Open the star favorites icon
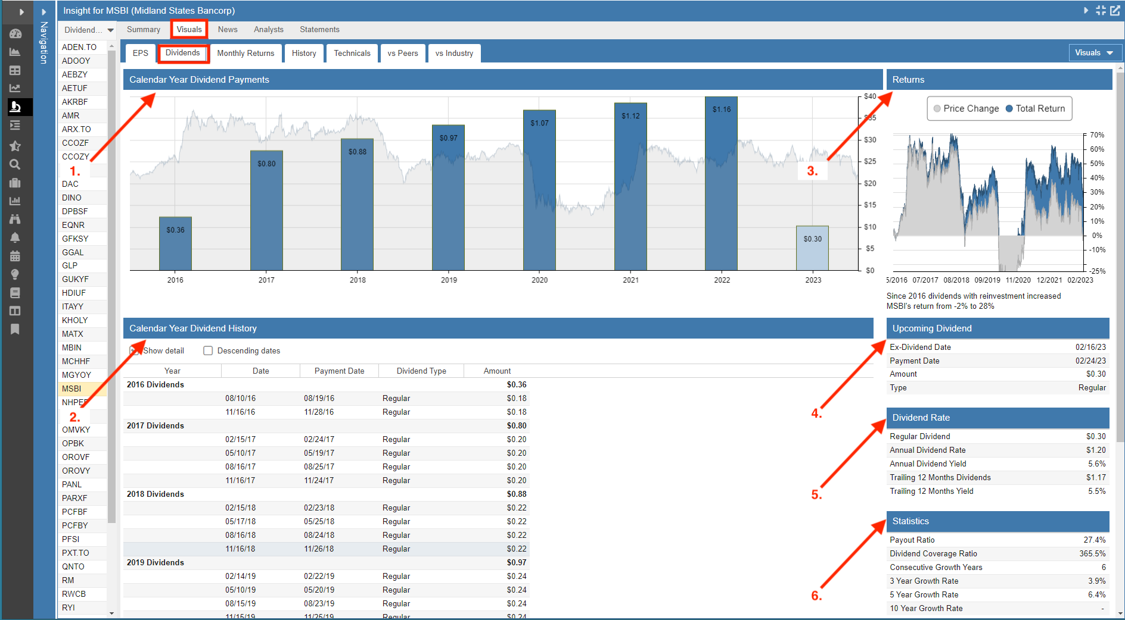 coord(15,146)
